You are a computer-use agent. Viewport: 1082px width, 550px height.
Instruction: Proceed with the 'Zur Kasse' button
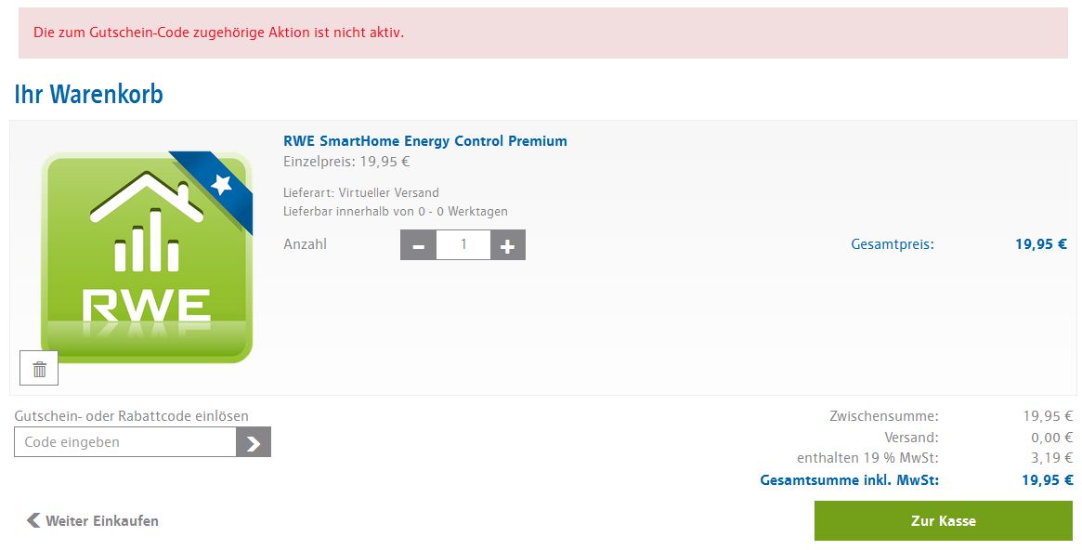pos(944,521)
